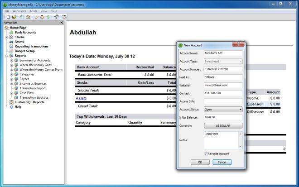Open Budget Setup in the navigation tree
This screenshot has width=299, height=187.
pos(24,51)
